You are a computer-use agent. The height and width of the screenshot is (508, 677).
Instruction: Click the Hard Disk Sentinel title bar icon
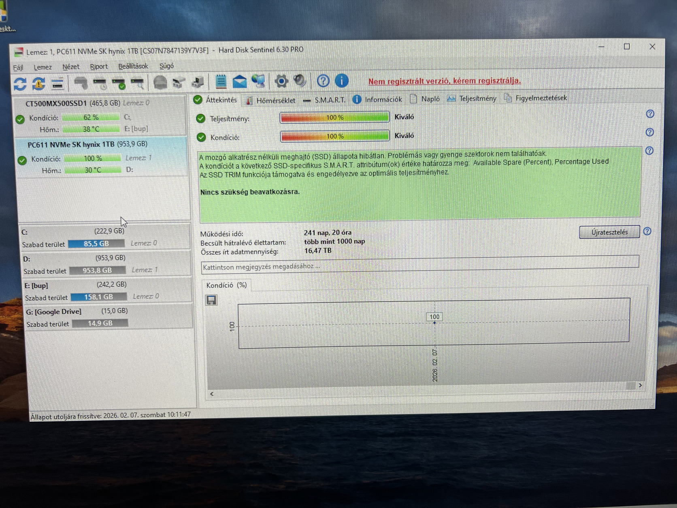[19, 52]
